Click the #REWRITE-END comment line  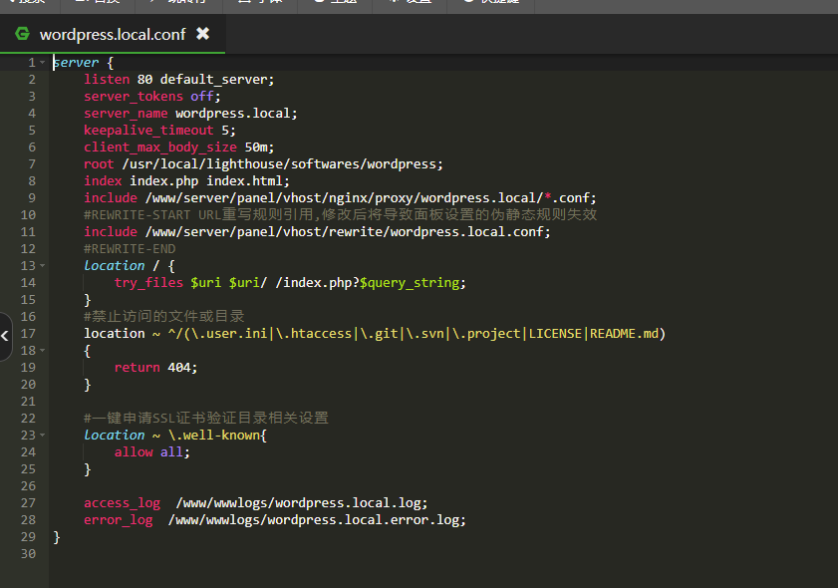point(130,249)
